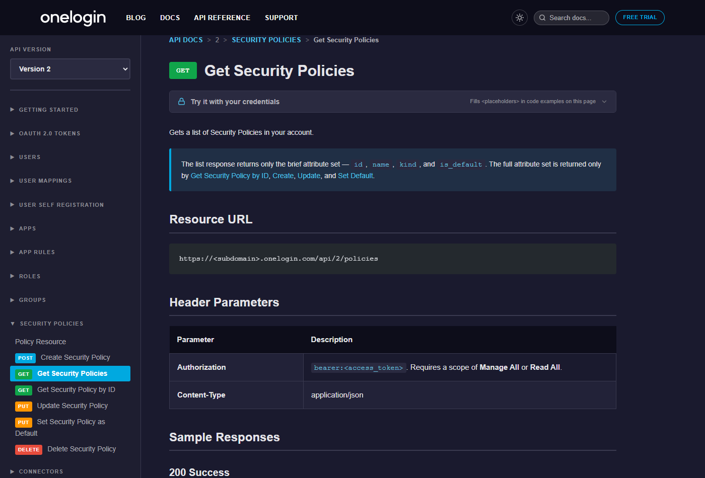Expand the Try it with your credentials panel
The height and width of the screenshot is (478, 705).
pos(393,102)
